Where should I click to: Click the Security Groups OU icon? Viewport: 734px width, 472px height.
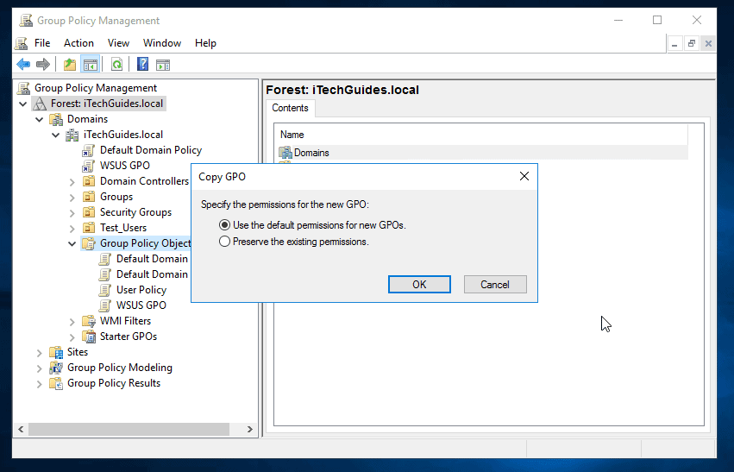point(89,212)
